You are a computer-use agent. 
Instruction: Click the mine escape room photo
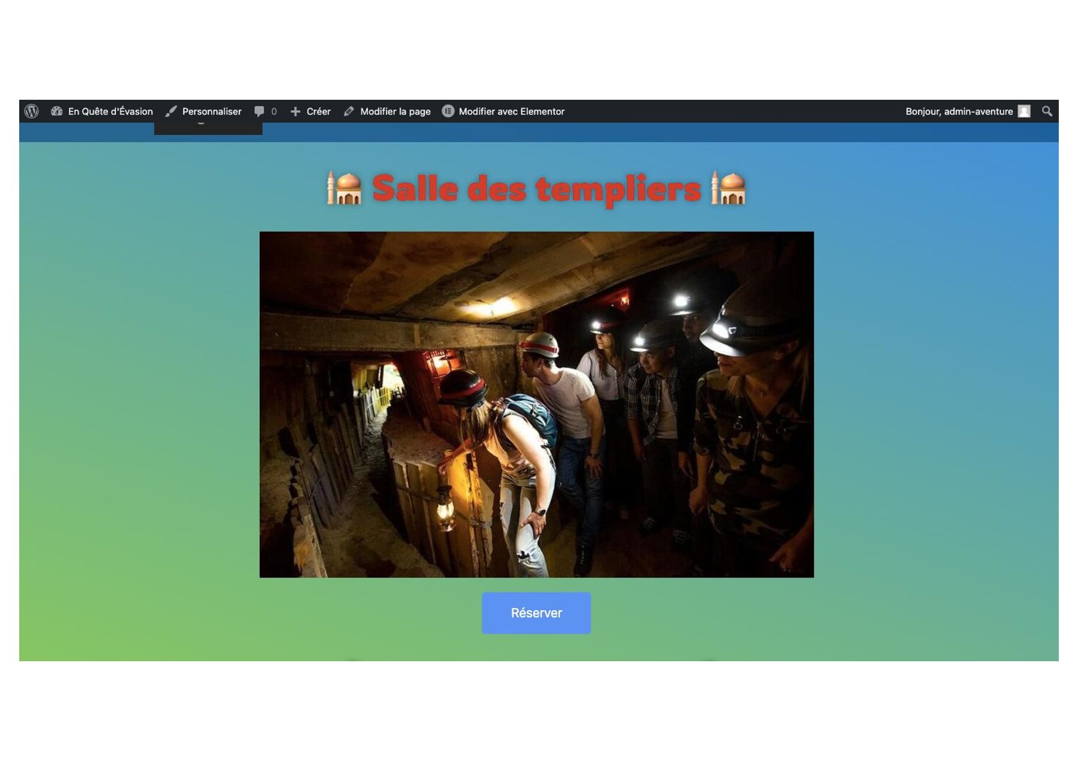[x=536, y=404]
